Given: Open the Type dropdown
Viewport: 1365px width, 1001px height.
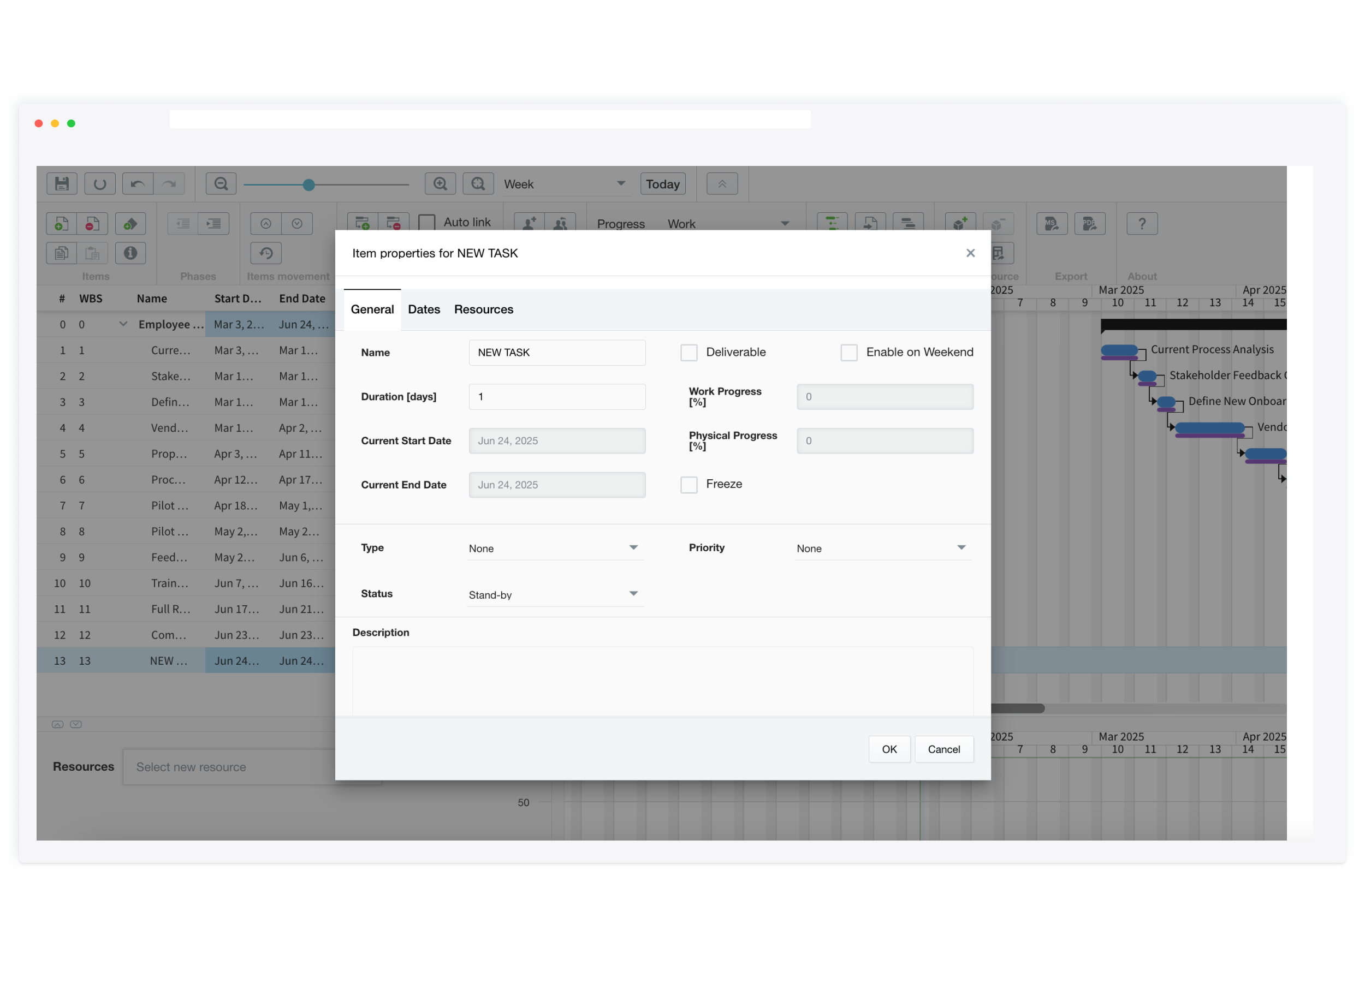Looking at the screenshot, I should [555, 548].
